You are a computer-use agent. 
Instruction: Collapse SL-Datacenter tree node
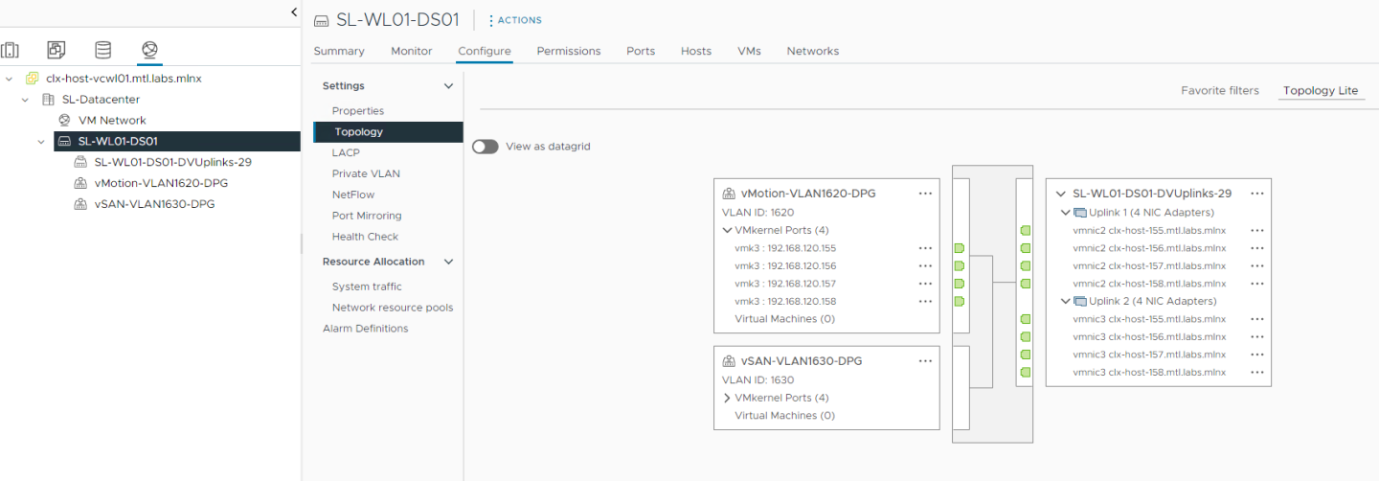coord(26,100)
